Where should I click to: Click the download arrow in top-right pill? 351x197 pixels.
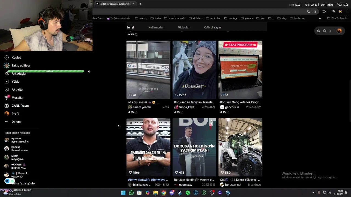pyautogui.click(x=330, y=31)
